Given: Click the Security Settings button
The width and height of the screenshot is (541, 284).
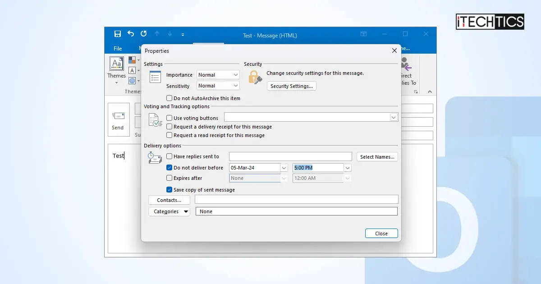Looking at the screenshot, I should pyautogui.click(x=291, y=86).
